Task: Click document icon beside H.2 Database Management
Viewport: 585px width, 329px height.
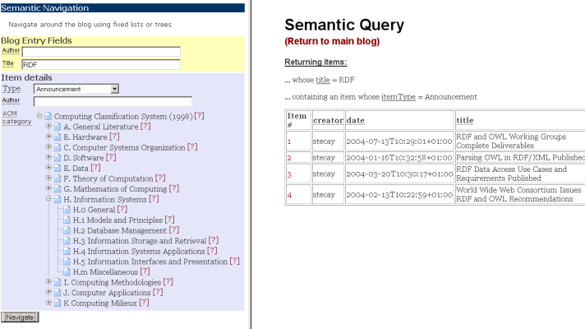Action: point(67,230)
